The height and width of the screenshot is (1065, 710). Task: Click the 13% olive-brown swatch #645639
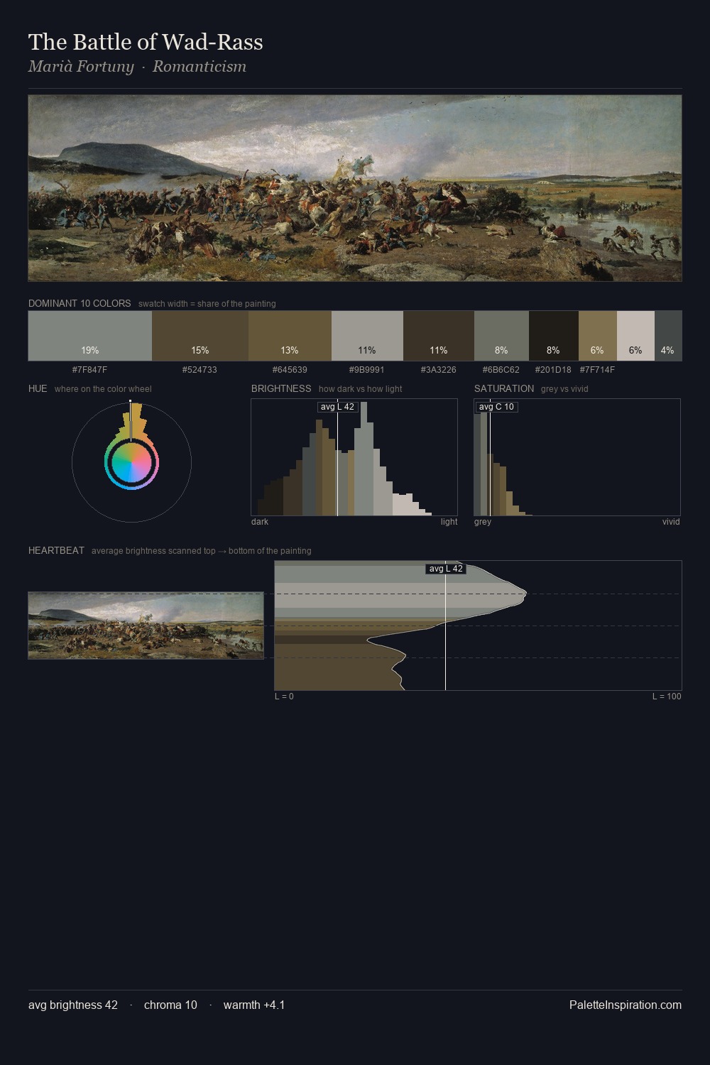point(290,336)
